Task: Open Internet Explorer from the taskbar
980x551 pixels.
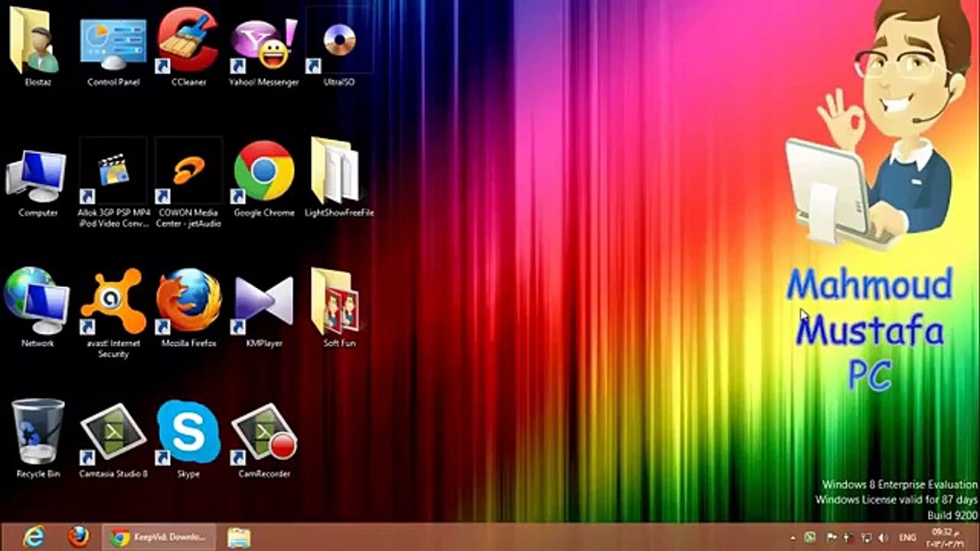Action: click(x=34, y=538)
